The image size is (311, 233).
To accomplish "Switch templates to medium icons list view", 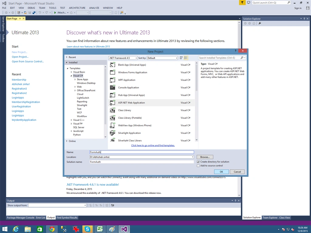I will pos(186,58).
